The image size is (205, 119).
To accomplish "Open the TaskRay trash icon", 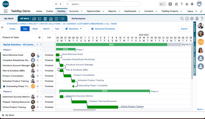I will pos(197,18).
